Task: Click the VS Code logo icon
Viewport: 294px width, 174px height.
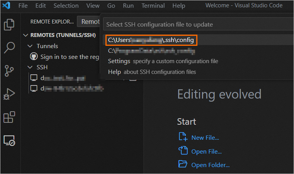Action: [x=6, y=5]
